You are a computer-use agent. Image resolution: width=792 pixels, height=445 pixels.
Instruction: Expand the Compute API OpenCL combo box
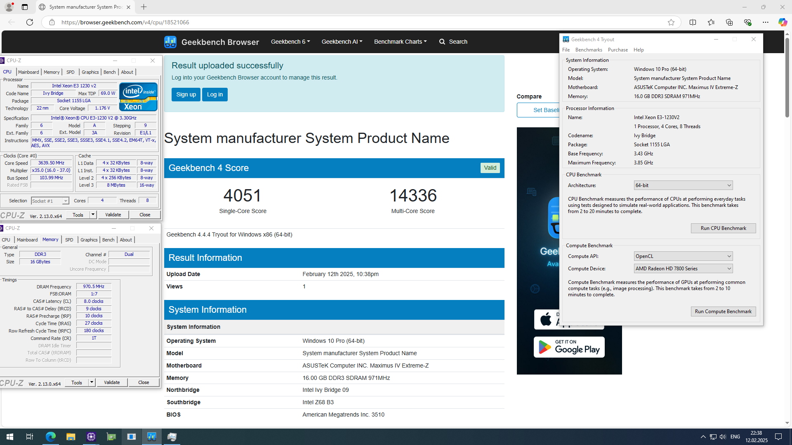tap(683, 256)
